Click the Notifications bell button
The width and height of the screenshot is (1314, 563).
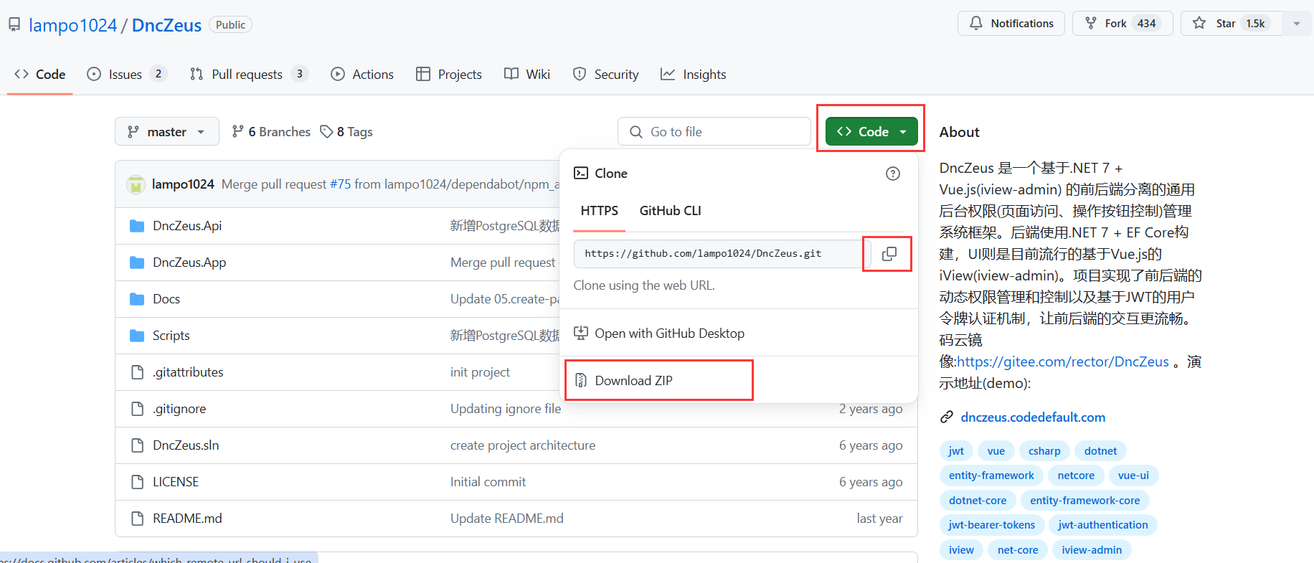[1011, 24]
